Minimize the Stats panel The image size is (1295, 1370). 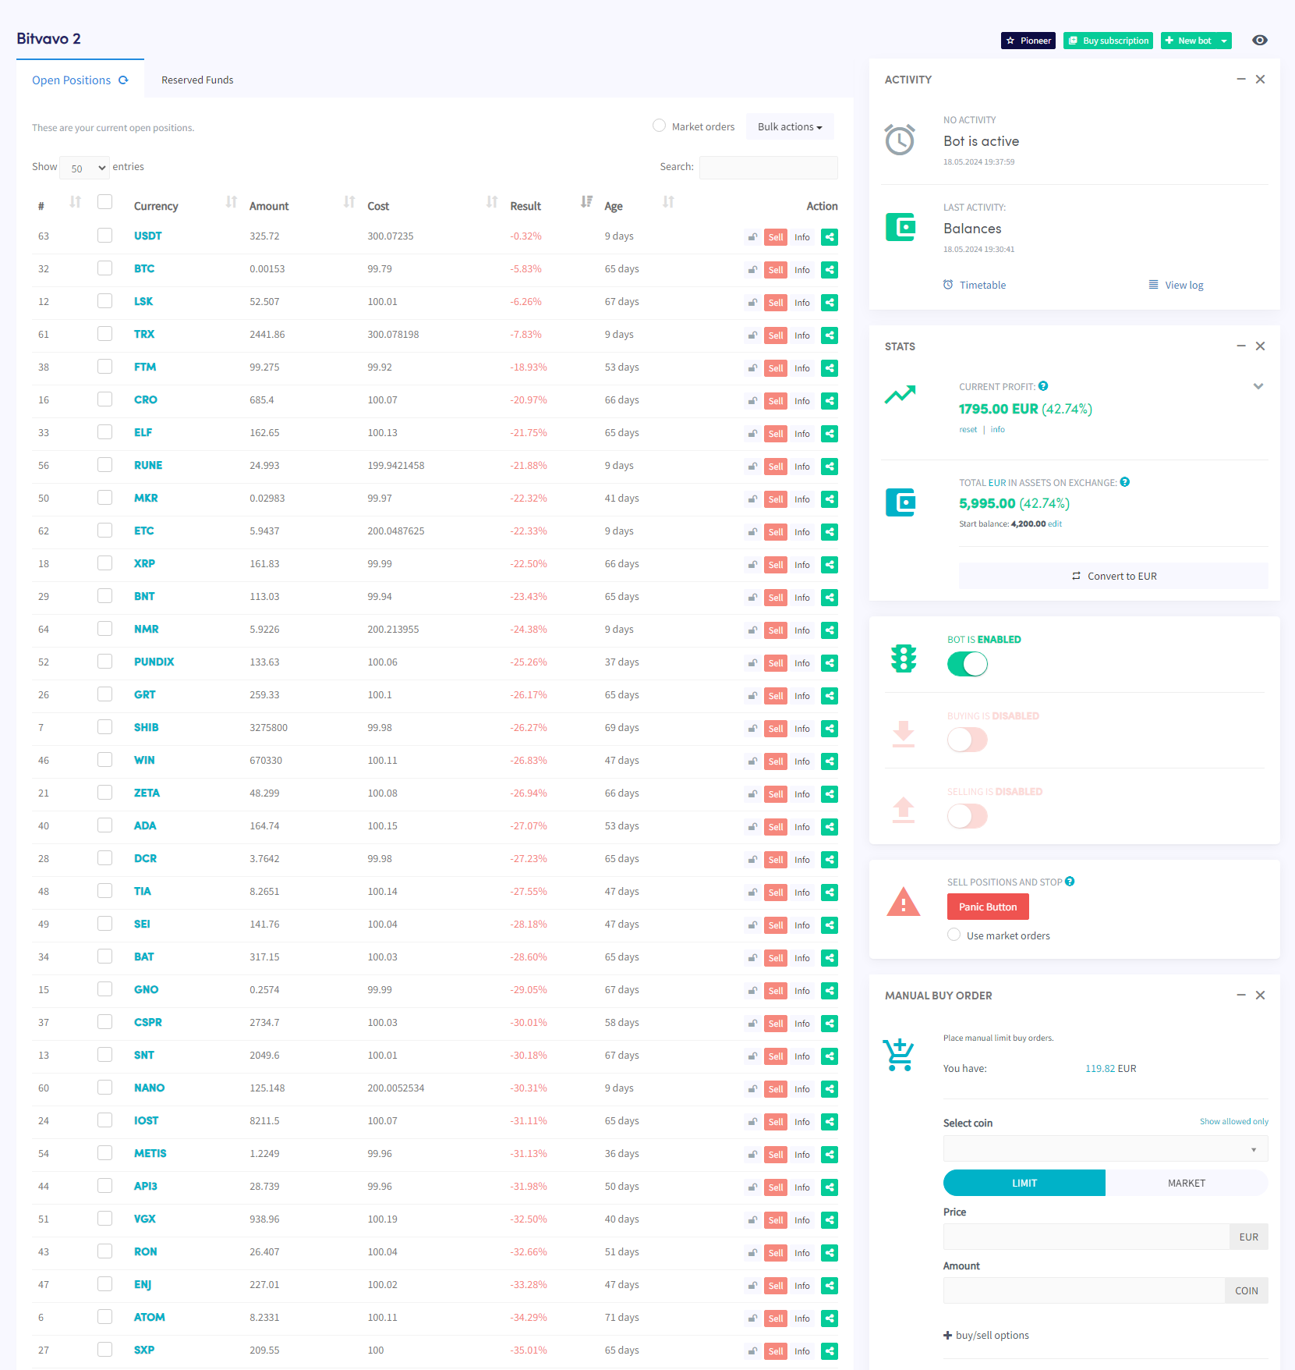(x=1241, y=346)
